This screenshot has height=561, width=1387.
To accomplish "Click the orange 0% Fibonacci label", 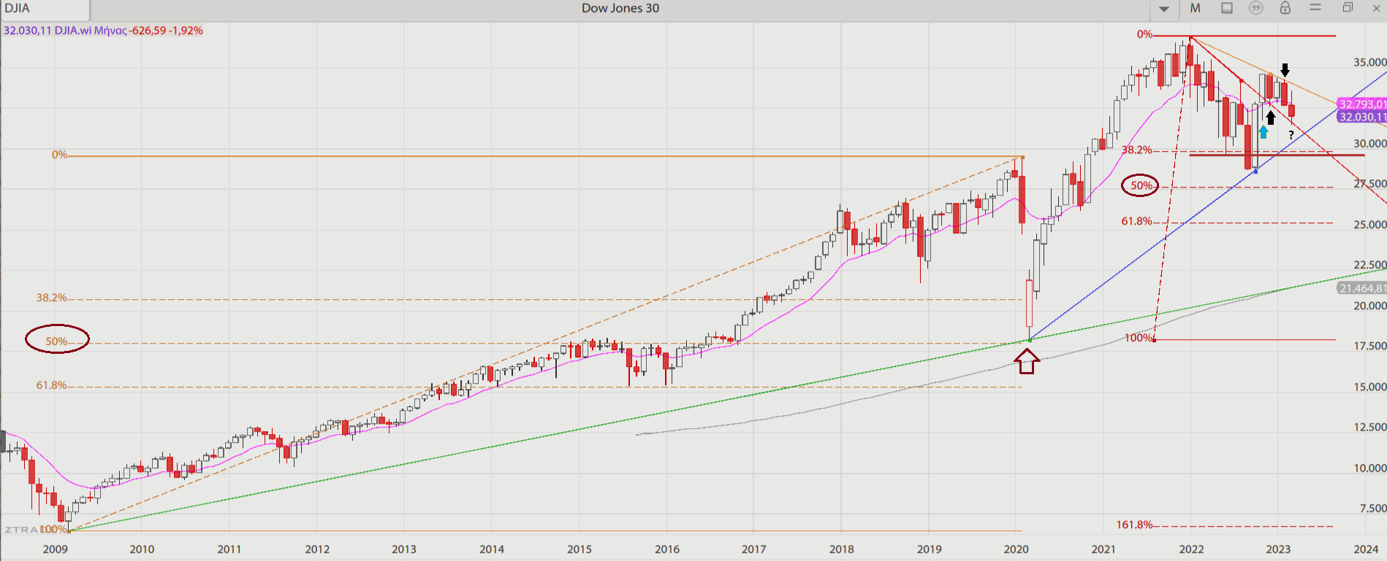I will tap(59, 155).
